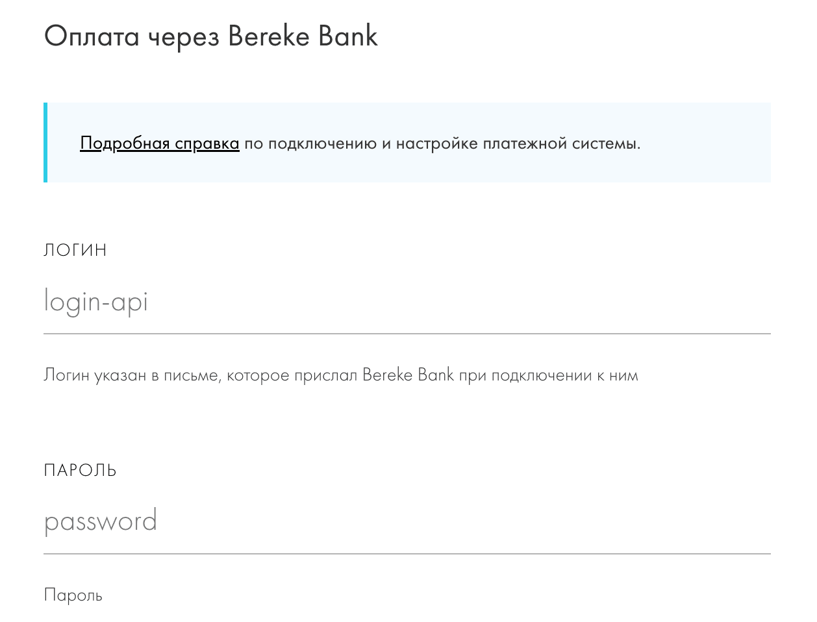The width and height of the screenshot is (817, 622).
Task: Click the underline beneath the login field
Action: (407, 334)
